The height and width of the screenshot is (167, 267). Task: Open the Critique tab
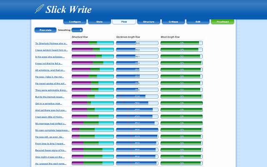pos(174,22)
